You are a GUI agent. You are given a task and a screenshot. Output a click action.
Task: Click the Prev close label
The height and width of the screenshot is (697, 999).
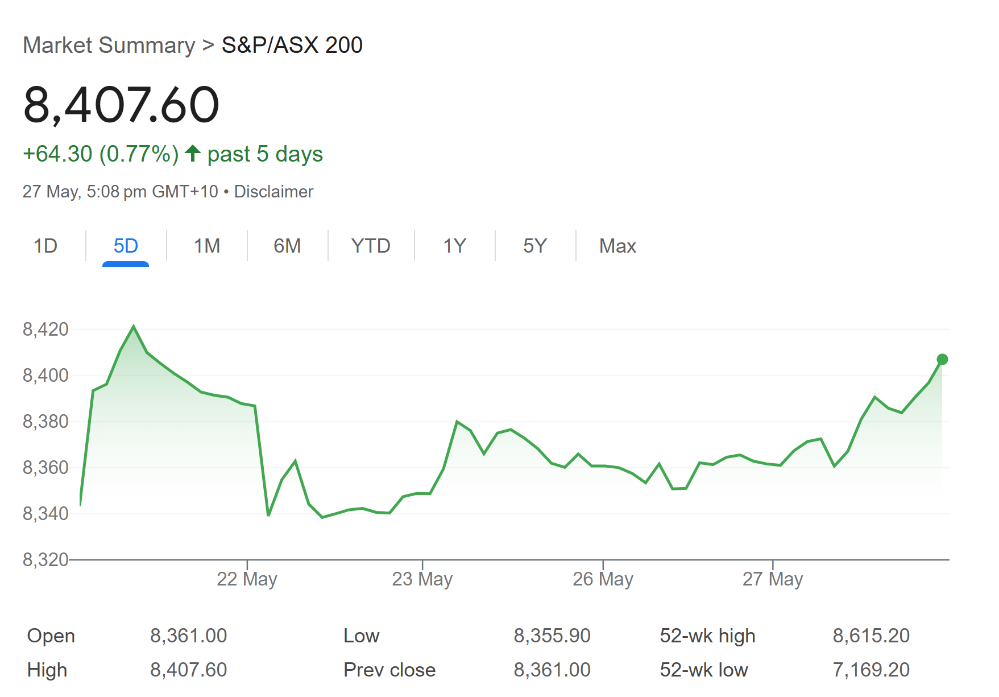click(x=389, y=670)
